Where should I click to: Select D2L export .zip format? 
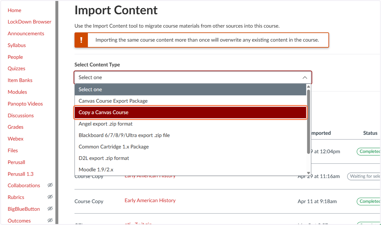(x=190, y=158)
